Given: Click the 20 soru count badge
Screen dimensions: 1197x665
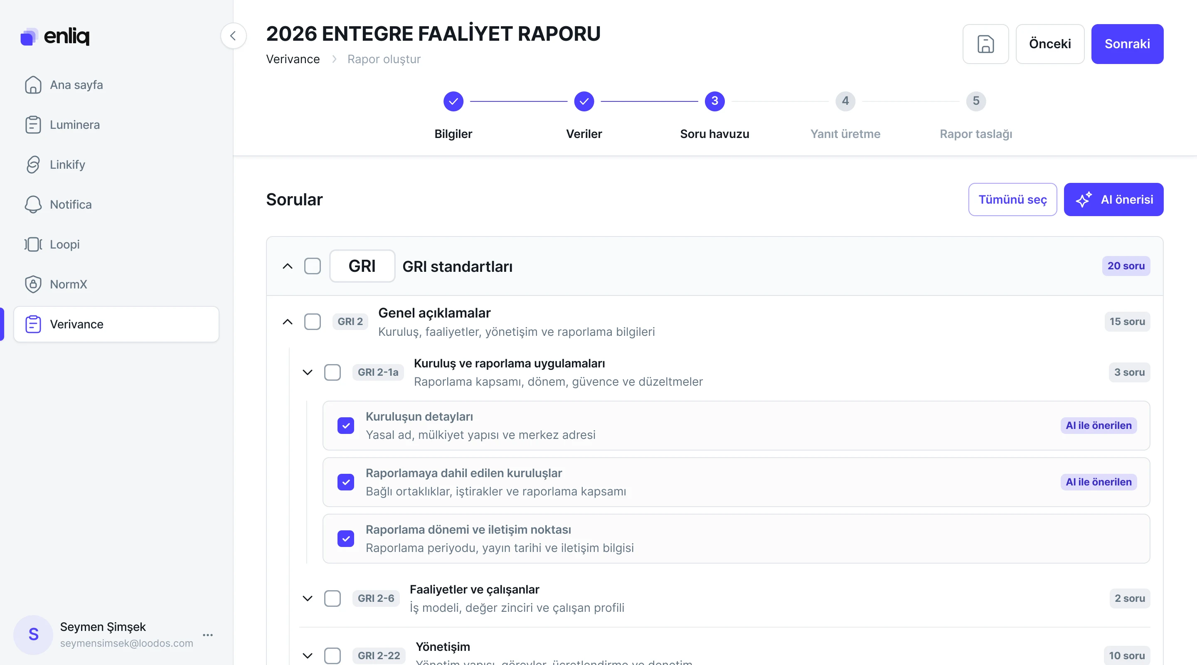Looking at the screenshot, I should 1126,266.
